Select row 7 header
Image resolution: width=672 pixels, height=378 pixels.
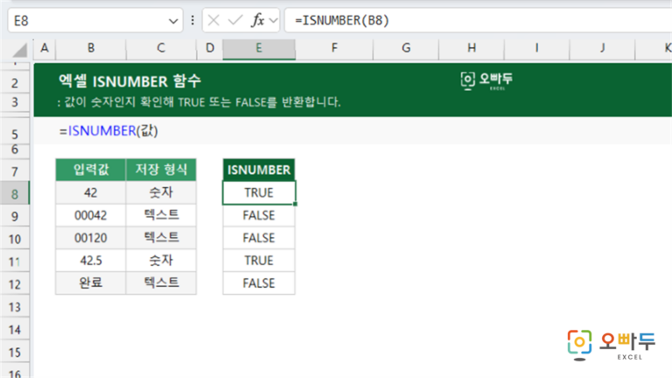[15, 171]
